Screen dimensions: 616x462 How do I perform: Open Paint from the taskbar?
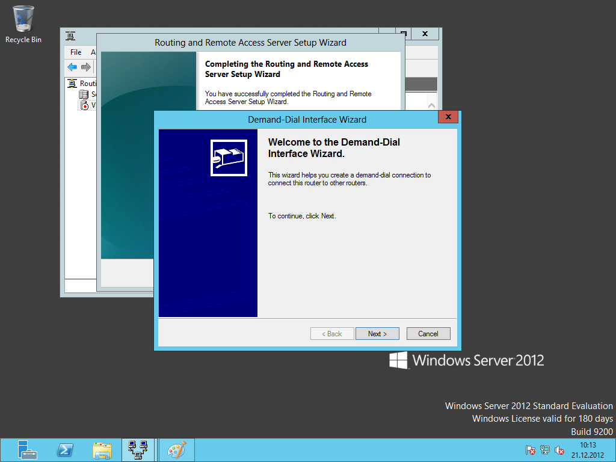click(x=176, y=450)
